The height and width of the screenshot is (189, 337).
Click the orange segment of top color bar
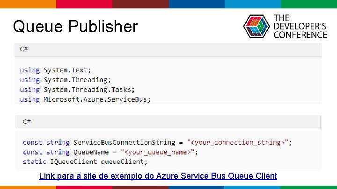(28, 4)
